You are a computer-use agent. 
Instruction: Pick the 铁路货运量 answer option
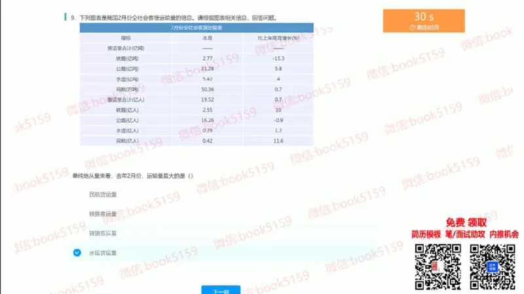click(x=103, y=233)
